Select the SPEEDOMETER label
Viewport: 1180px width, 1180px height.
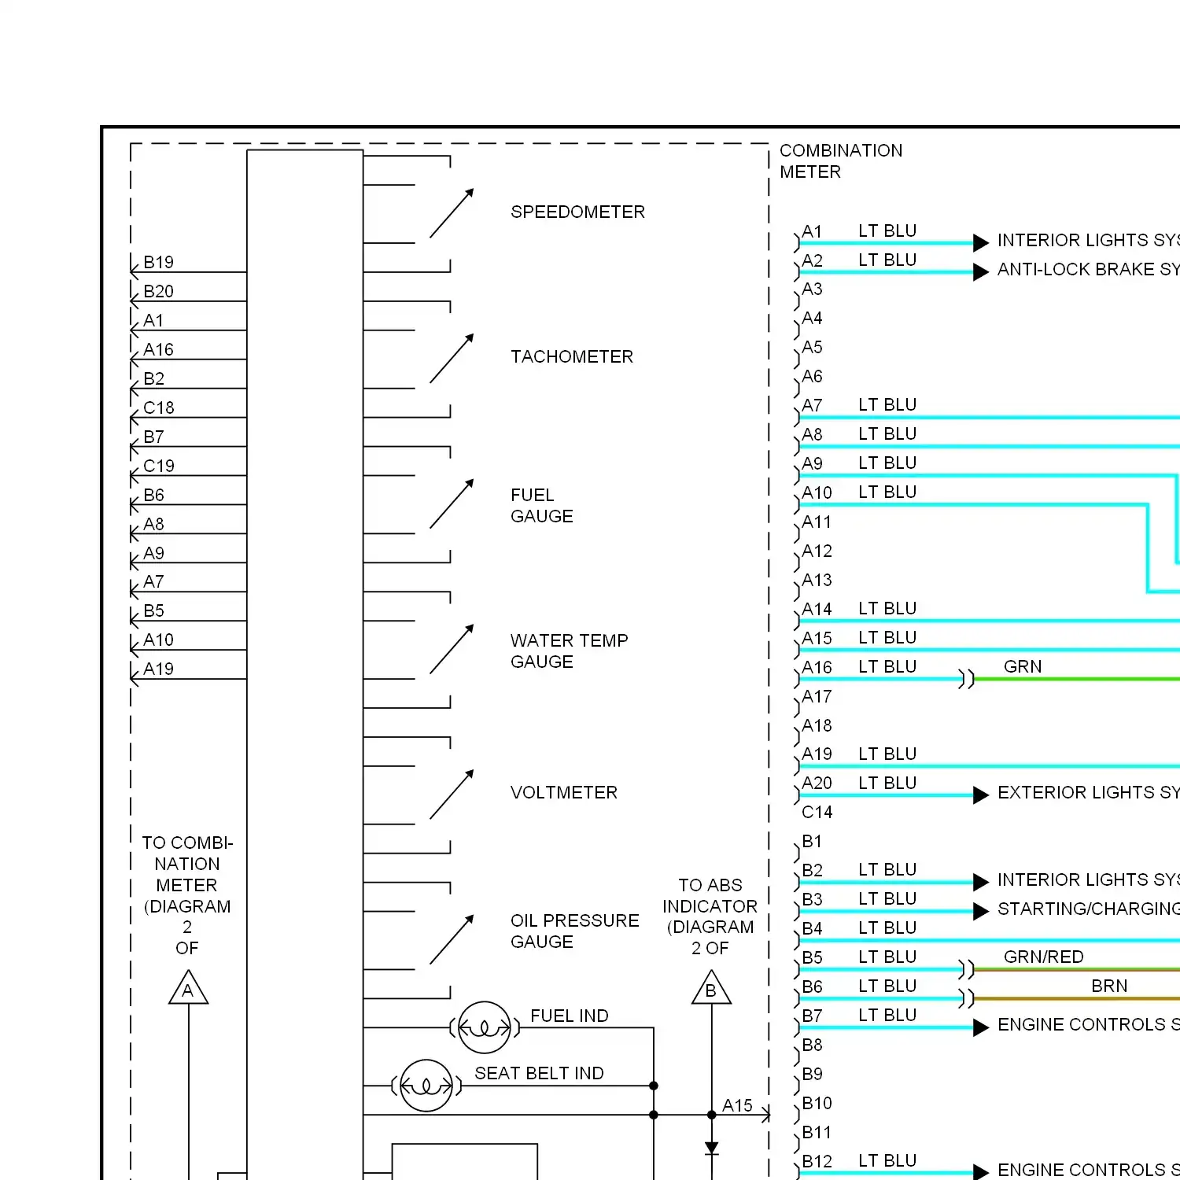coord(577,212)
